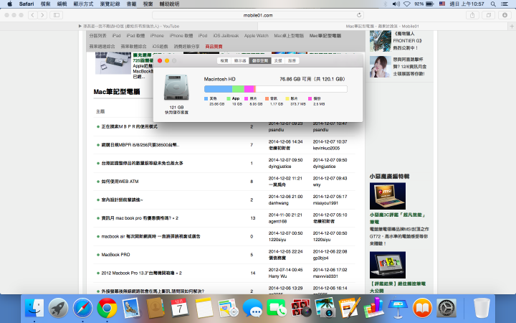This screenshot has height=323, width=516.
Task: Click the Macintosh HD drive icon
Action: click(x=176, y=88)
